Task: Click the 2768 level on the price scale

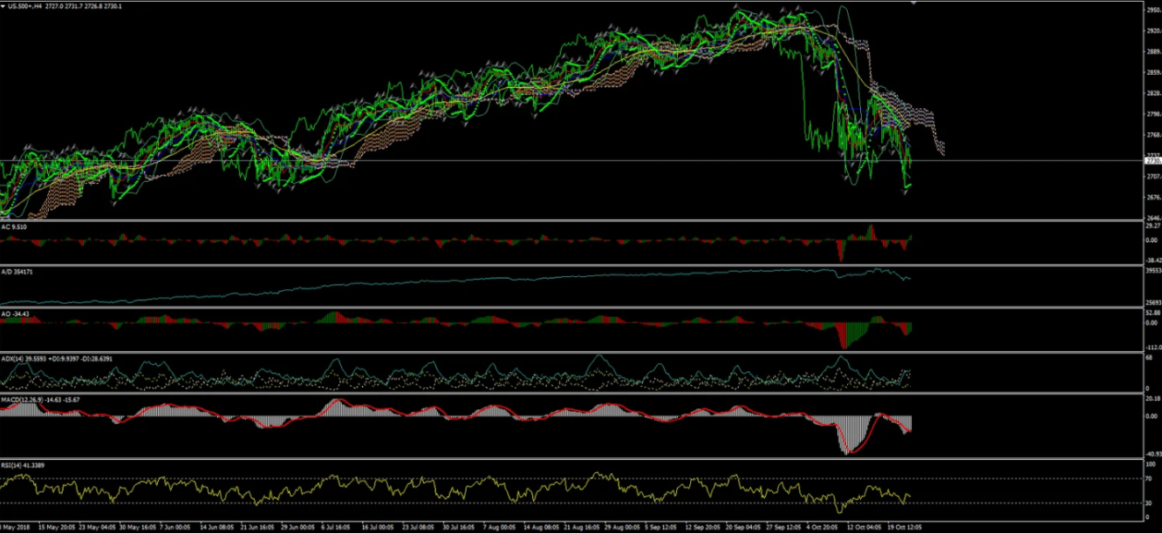Action: click(x=1153, y=135)
